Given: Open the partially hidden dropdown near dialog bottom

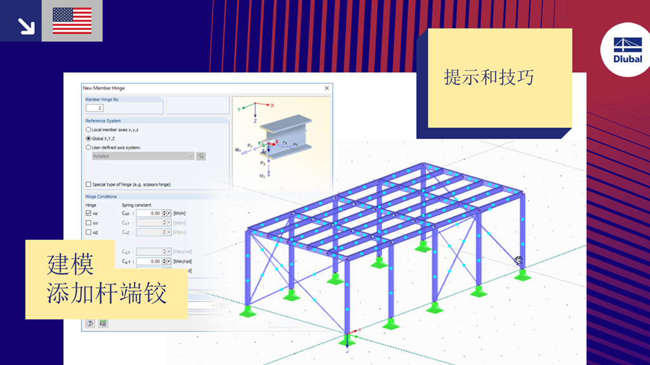Looking at the screenshot, I should coord(202,305).
